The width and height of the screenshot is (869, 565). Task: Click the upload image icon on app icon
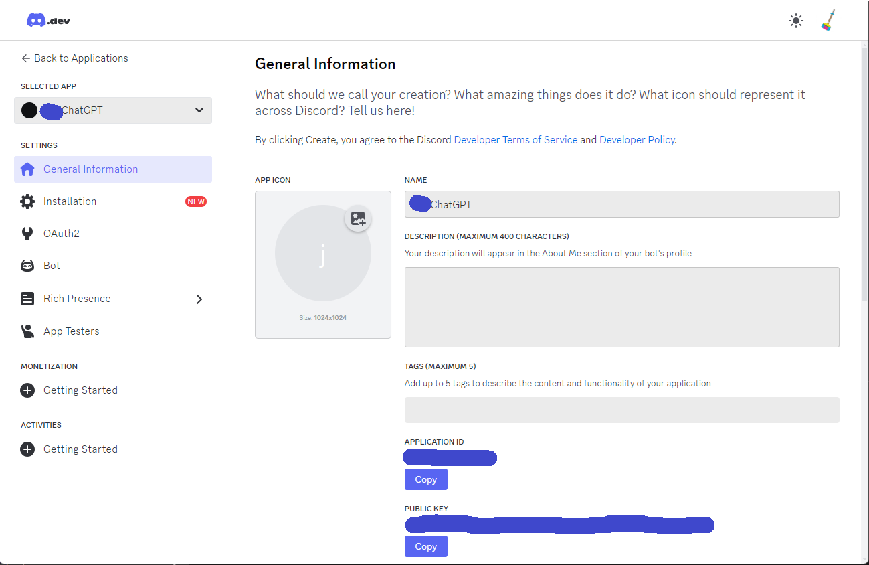point(359,218)
